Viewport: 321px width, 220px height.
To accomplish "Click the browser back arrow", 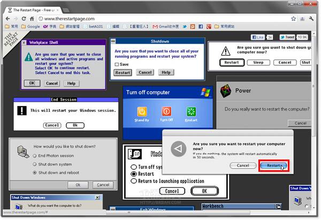I will click(x=8, y=19).
